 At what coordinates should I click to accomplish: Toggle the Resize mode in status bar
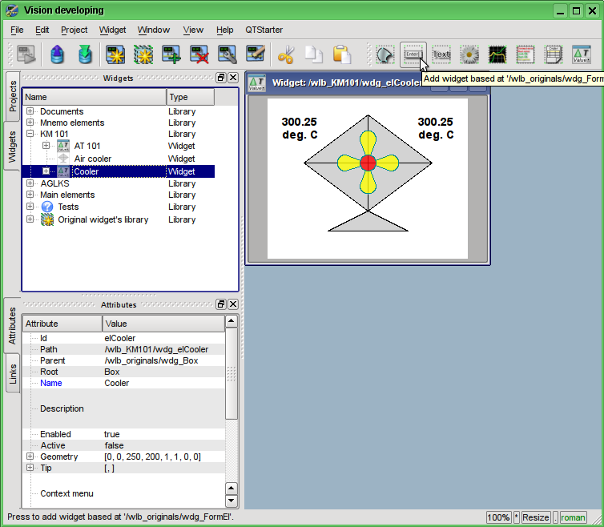point(536,517)
